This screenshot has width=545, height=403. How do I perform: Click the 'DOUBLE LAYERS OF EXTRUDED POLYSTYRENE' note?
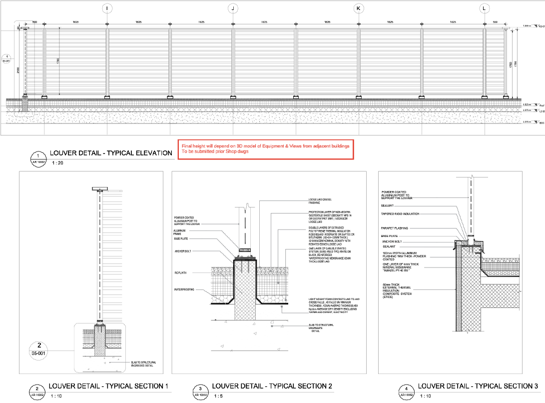(331, 236)
